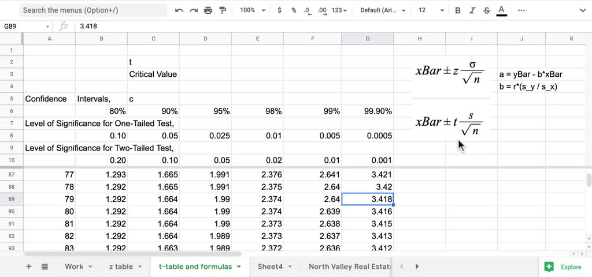
Task: Add a new sheet with plus icon
Action: [28, 267]
